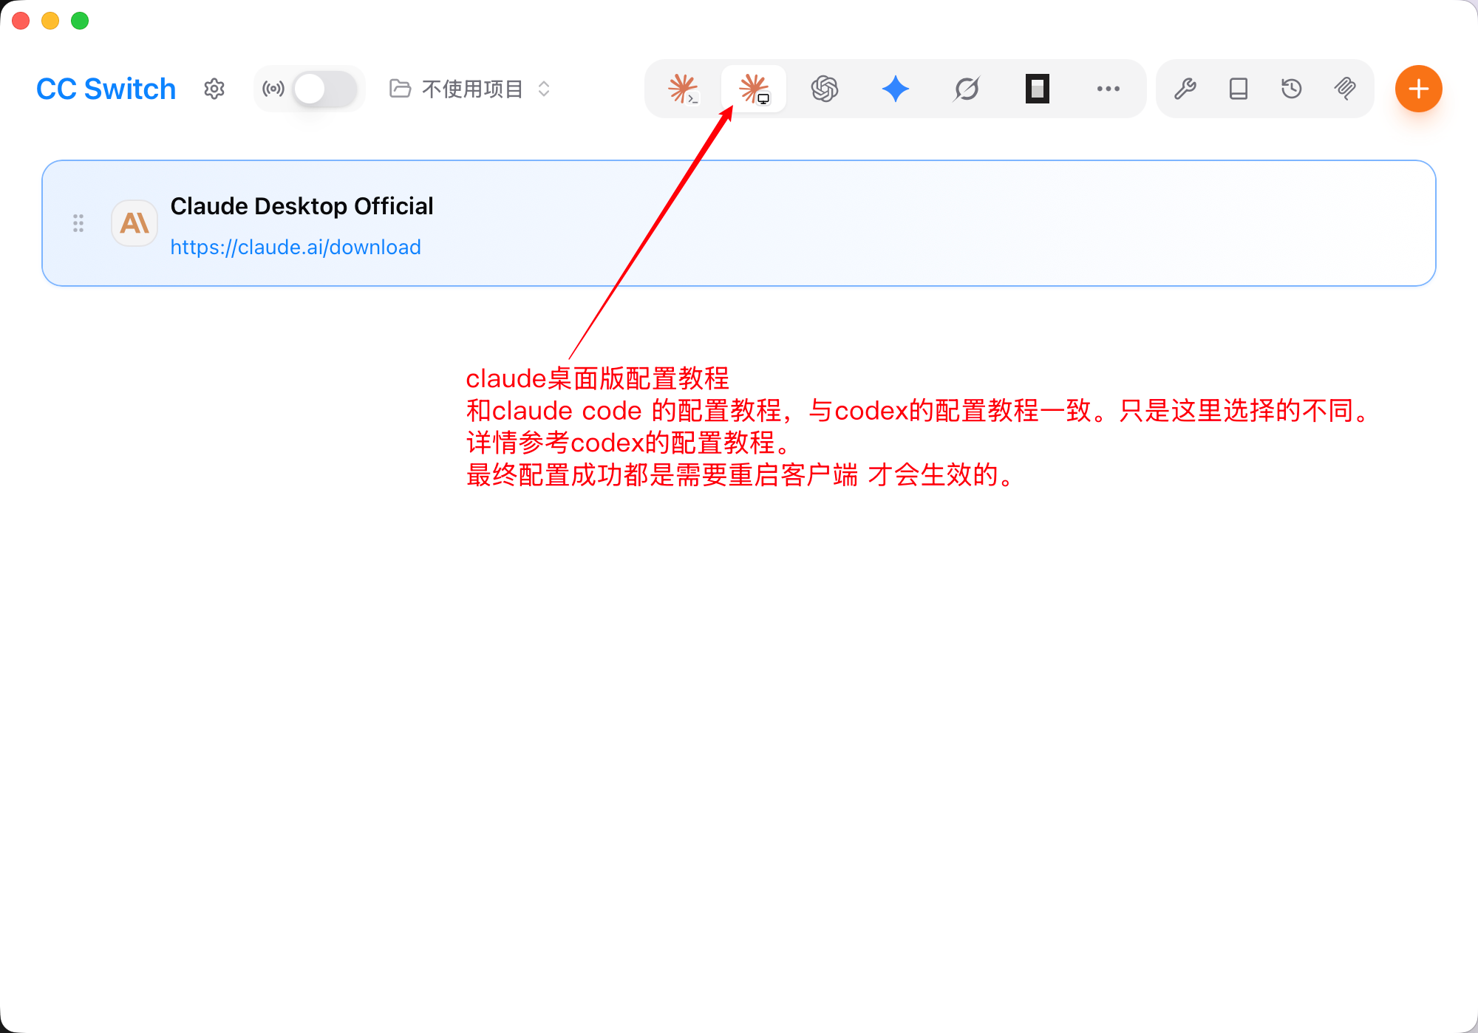Click the broadcast signal icon
Viewport: 1478px width, 1033px height.
[x=273, y=89]
